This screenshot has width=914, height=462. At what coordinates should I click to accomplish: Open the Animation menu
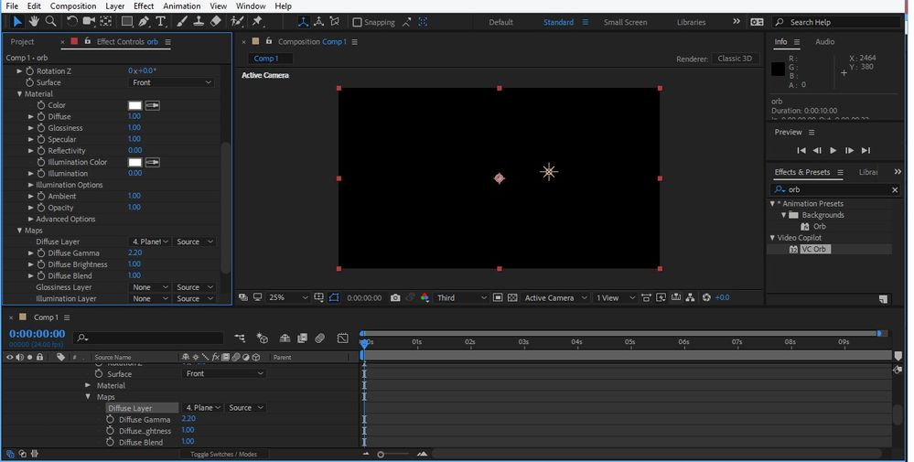181,6
